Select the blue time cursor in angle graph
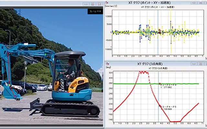 point(158,97)
